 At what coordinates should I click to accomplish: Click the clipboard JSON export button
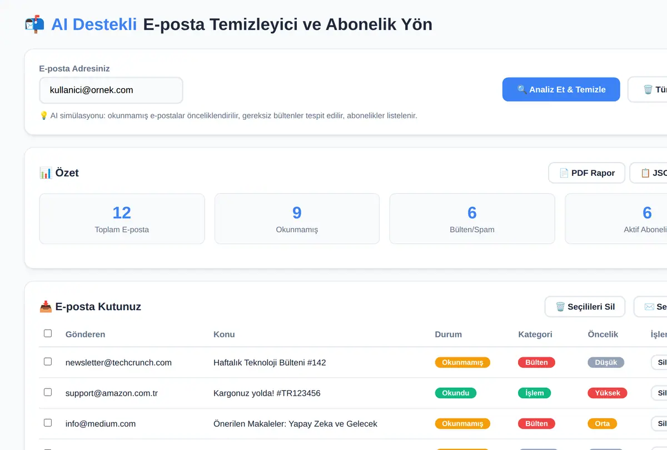coord(649,173)
